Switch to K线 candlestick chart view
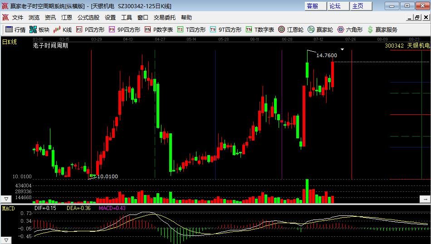This screenshot has height=244, width=431. pyautogui.click(x=63, y=29)
